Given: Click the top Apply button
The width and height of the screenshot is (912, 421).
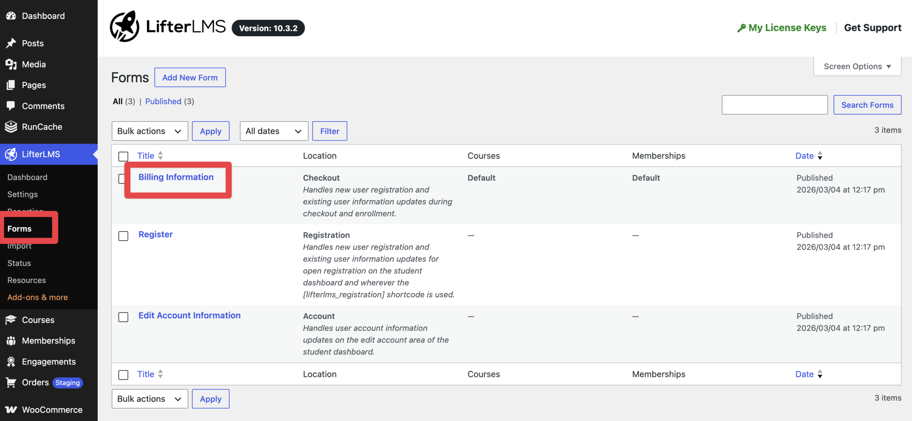Looking at the screenshot, I should coord(211,131).
